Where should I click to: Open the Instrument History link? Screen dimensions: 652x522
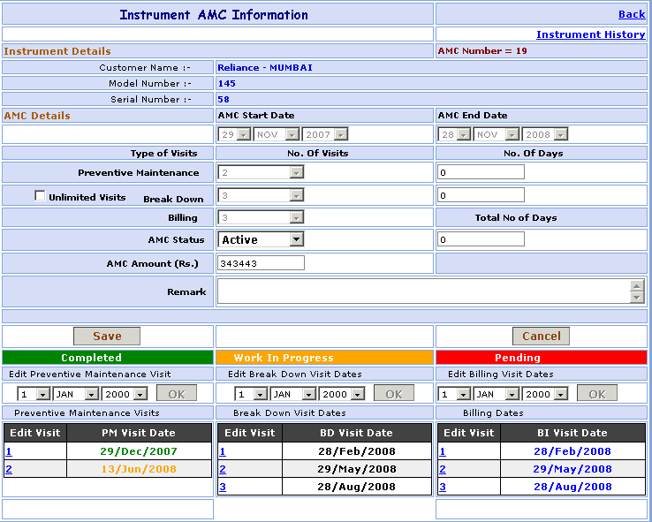(x=590, y=34)
